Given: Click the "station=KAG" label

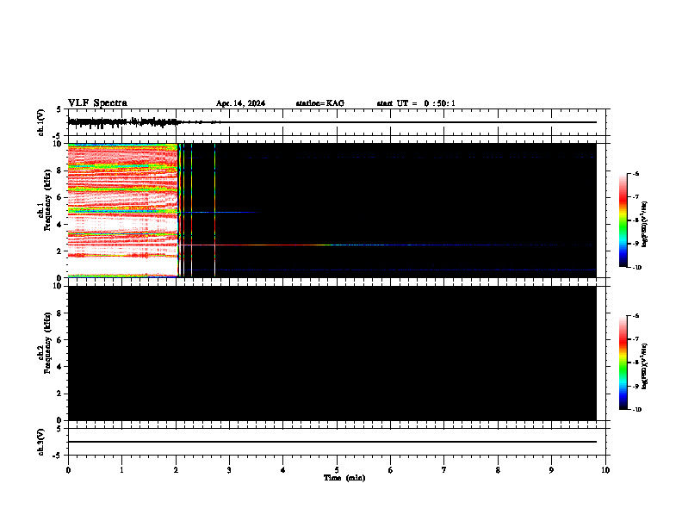Looking at the screenshot, I should (319, 103).
